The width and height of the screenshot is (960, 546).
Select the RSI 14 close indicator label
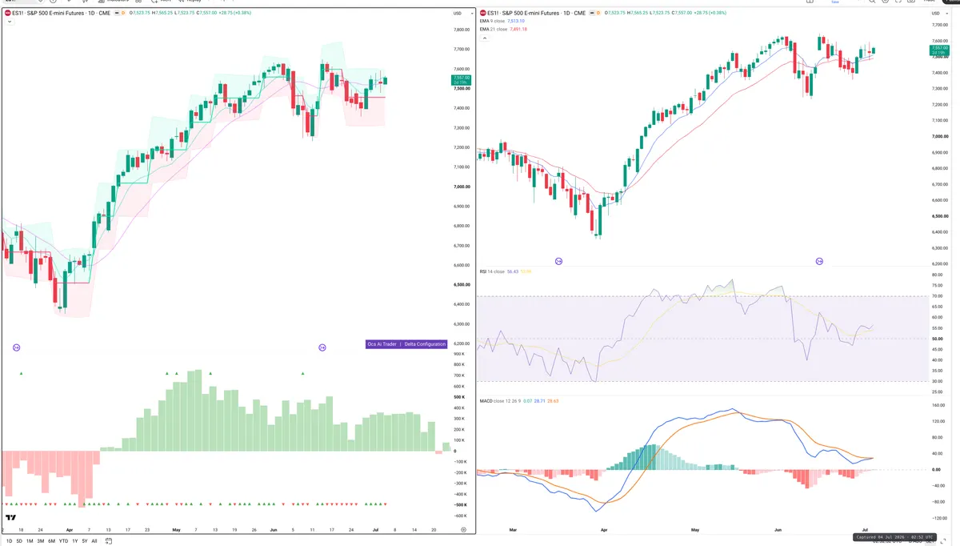coord(492,271)
